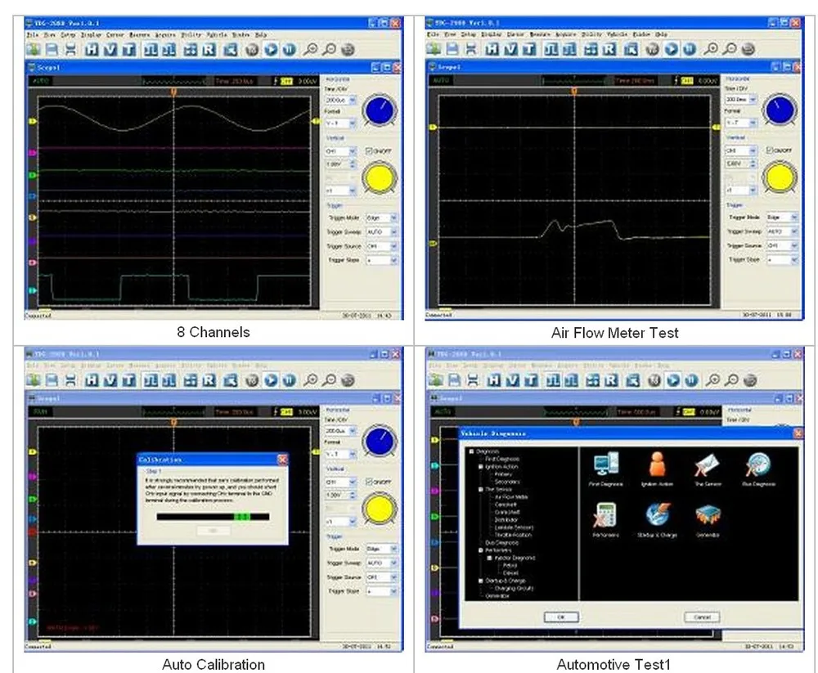Select Air Flow Meter tree item in Vehicle Diagnosis
Image resolution: width=818 pixels, height=673 pixels.
pyautogui.click(x=511, y=497)
